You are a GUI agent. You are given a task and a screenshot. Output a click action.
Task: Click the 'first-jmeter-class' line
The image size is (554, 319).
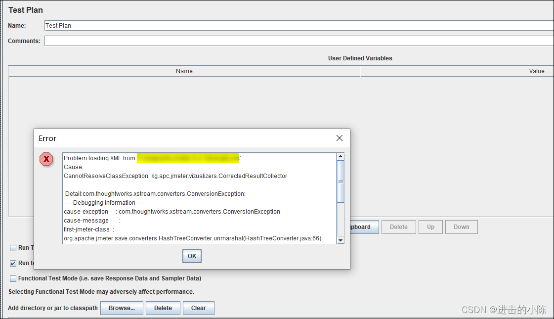pyautogui.click(x=88, y=229)
